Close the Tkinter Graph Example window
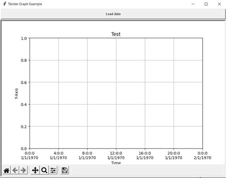The height and width of the screenshot is (178, 226). [219, 4]
